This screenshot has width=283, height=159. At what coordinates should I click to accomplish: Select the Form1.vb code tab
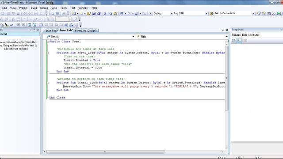point(66,30)
